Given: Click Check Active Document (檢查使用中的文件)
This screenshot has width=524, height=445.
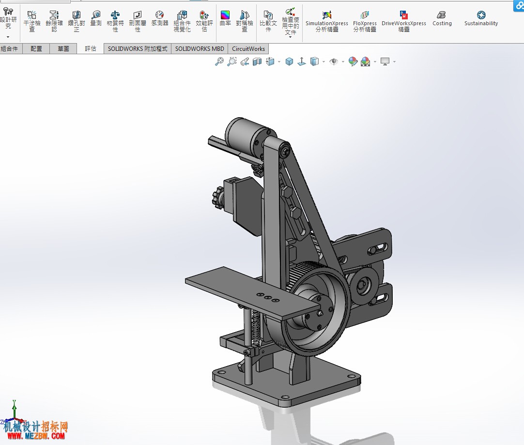Looking at the screenshot, I should pos(291,21).
